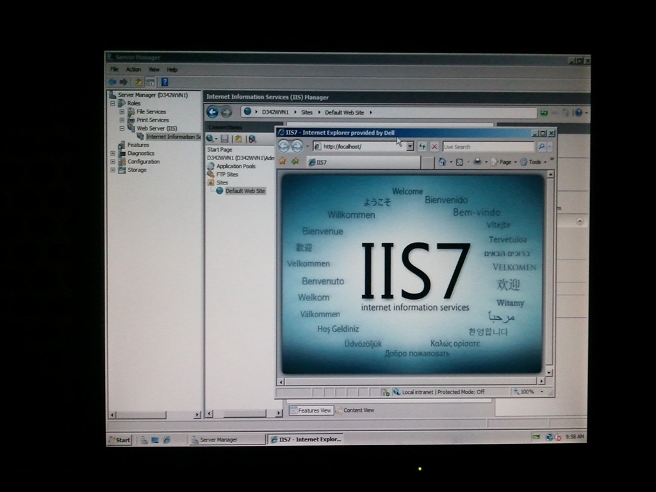656x492 pixels.
Task: Select Application Pools in Connections tree
Action: [235, 166]
